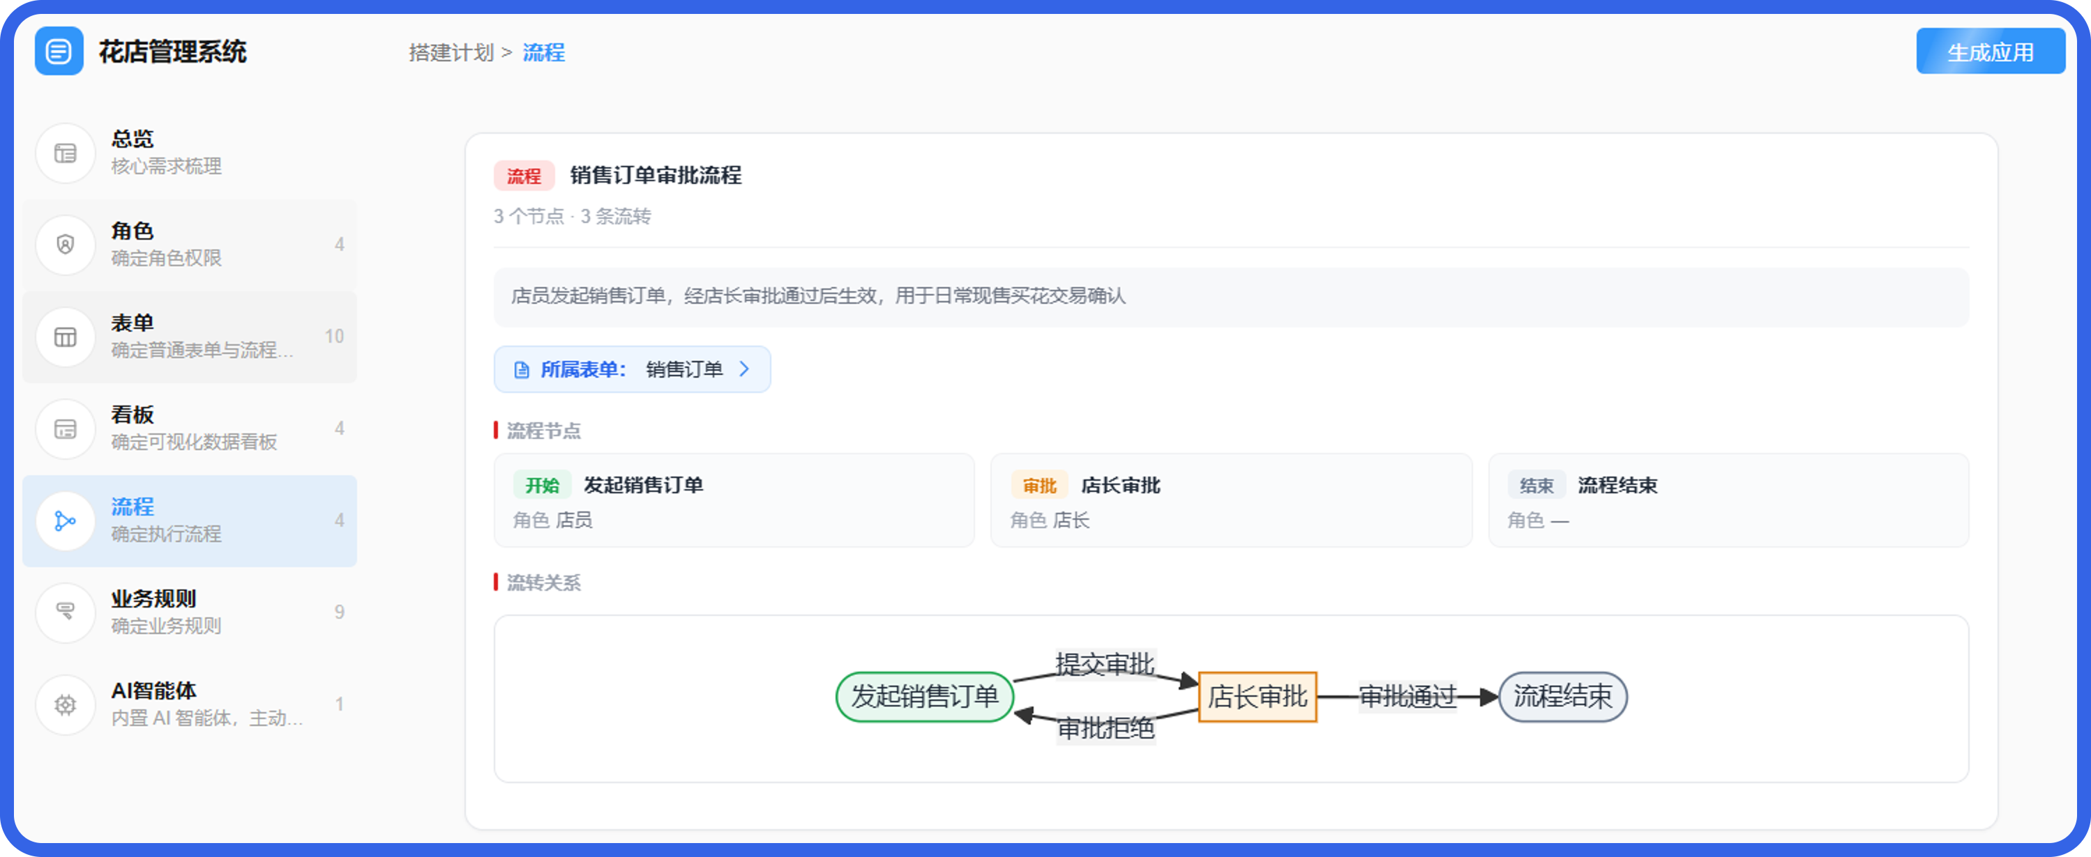Click the 花店管理系统 app title
This screenshot has height=857, width=2091.
coord(172,52)
